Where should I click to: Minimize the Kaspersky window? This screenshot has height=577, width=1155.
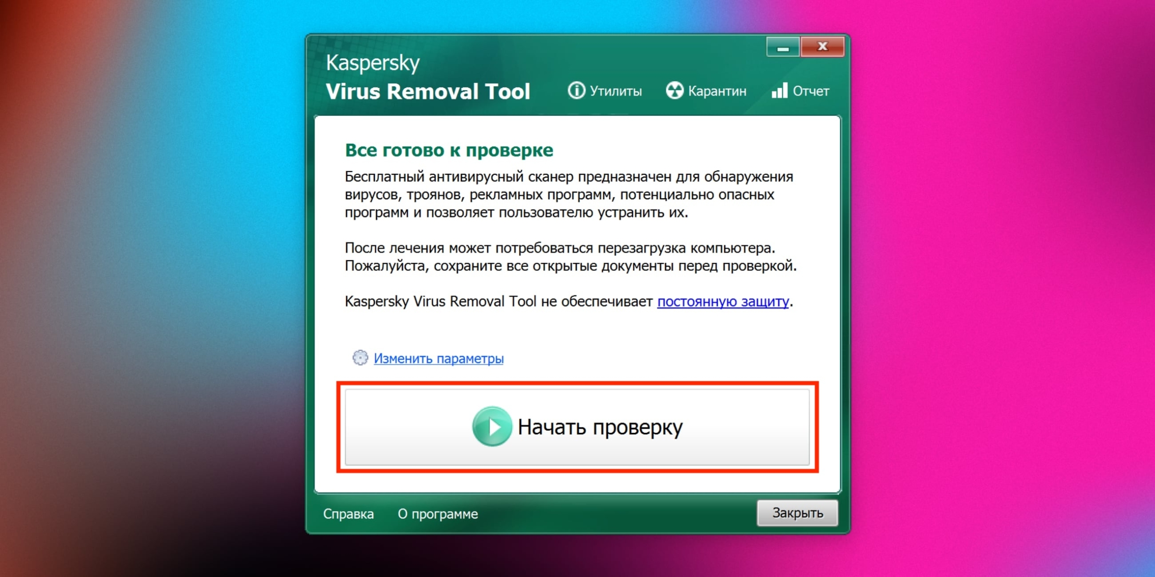pos(783,47)
